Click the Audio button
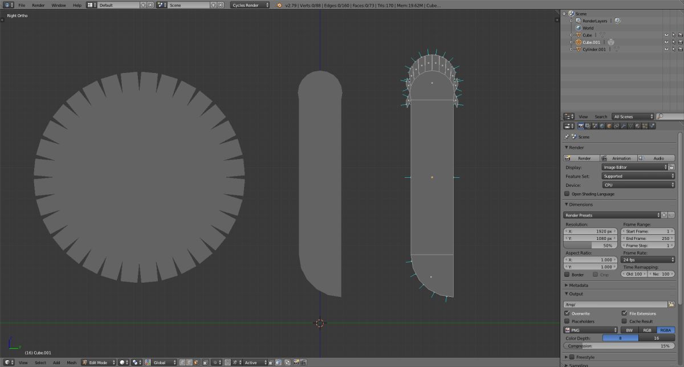 click(656, 158)
